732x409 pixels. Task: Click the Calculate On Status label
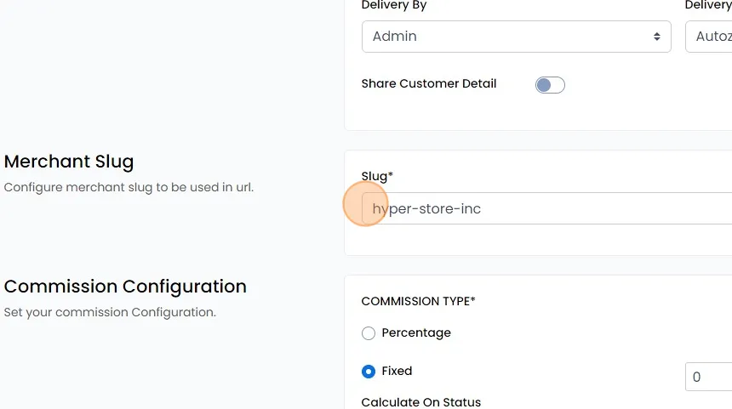point(421,402)
